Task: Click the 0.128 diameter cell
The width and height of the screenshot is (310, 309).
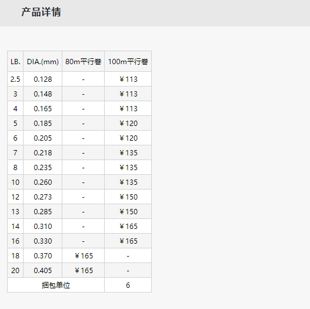Action: click(x=43, y=79)
